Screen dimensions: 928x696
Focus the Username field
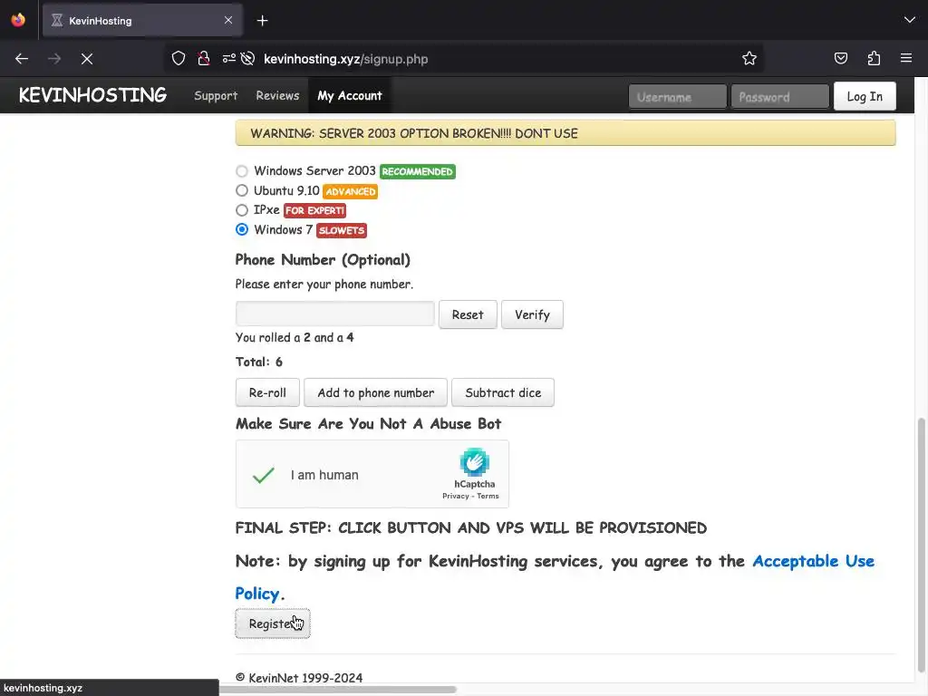[x=678, y=96]
